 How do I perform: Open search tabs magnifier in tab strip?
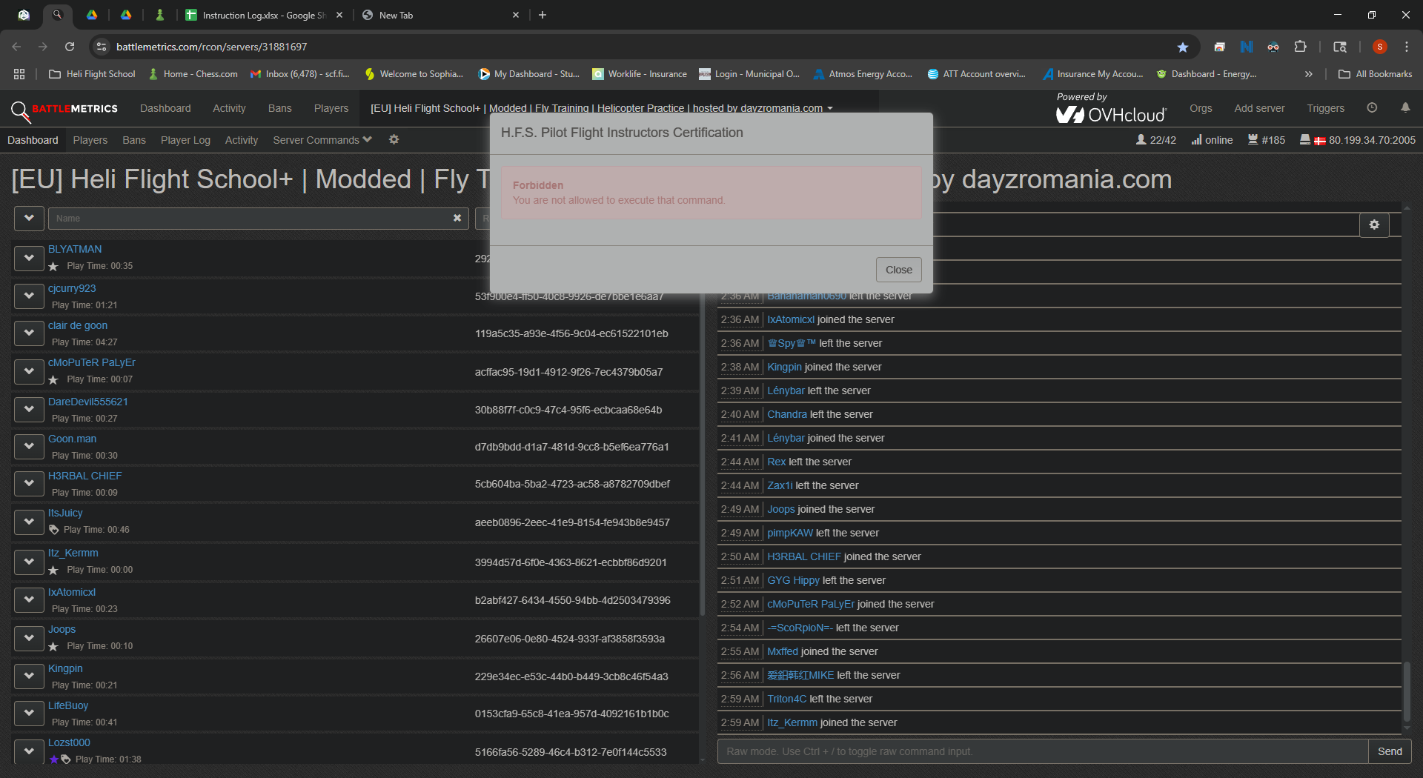pyautogui.click(x=57, y=15)
